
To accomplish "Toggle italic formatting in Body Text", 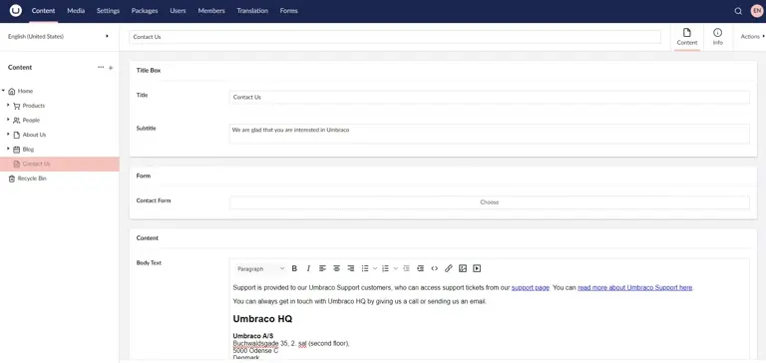I will [308, 268].
